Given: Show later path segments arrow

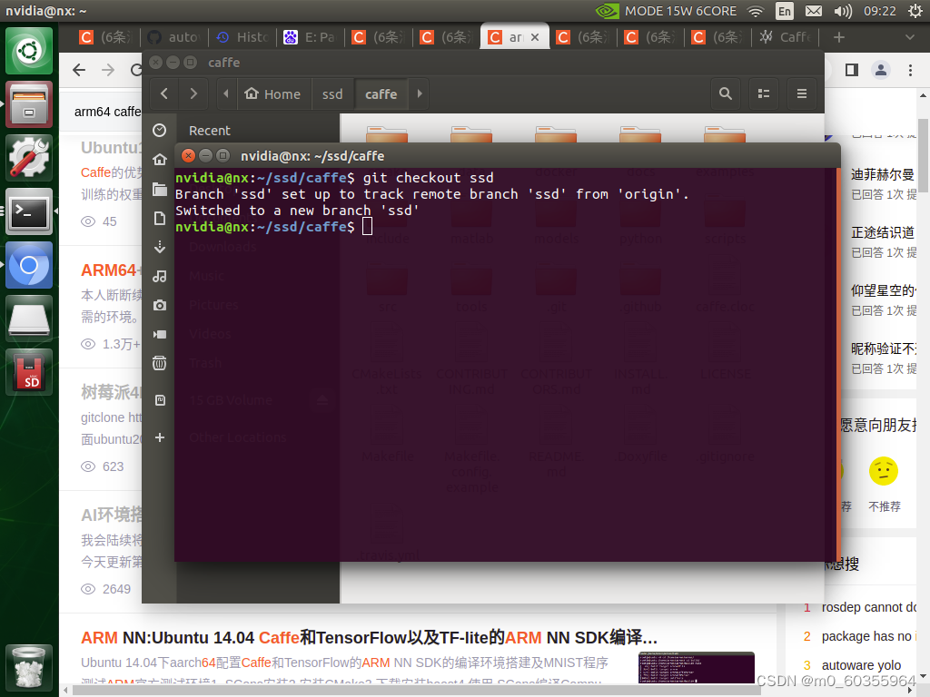Looking at the screenshot, I should click(x=420, y=93).
